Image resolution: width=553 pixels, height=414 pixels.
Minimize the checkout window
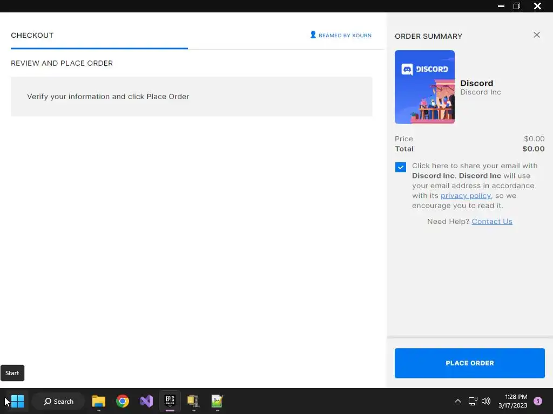point(501,6)
